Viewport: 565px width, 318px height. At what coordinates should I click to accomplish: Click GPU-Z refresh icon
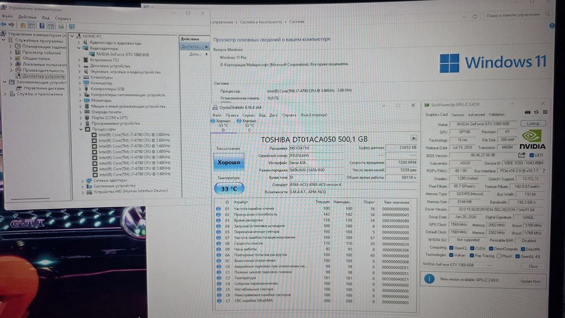click(536, 112)
